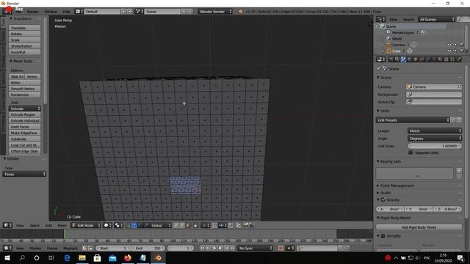The image size is (470, 264).
Task: Open the Unit Presets dropdown
Action: click(x=413, y=120)
